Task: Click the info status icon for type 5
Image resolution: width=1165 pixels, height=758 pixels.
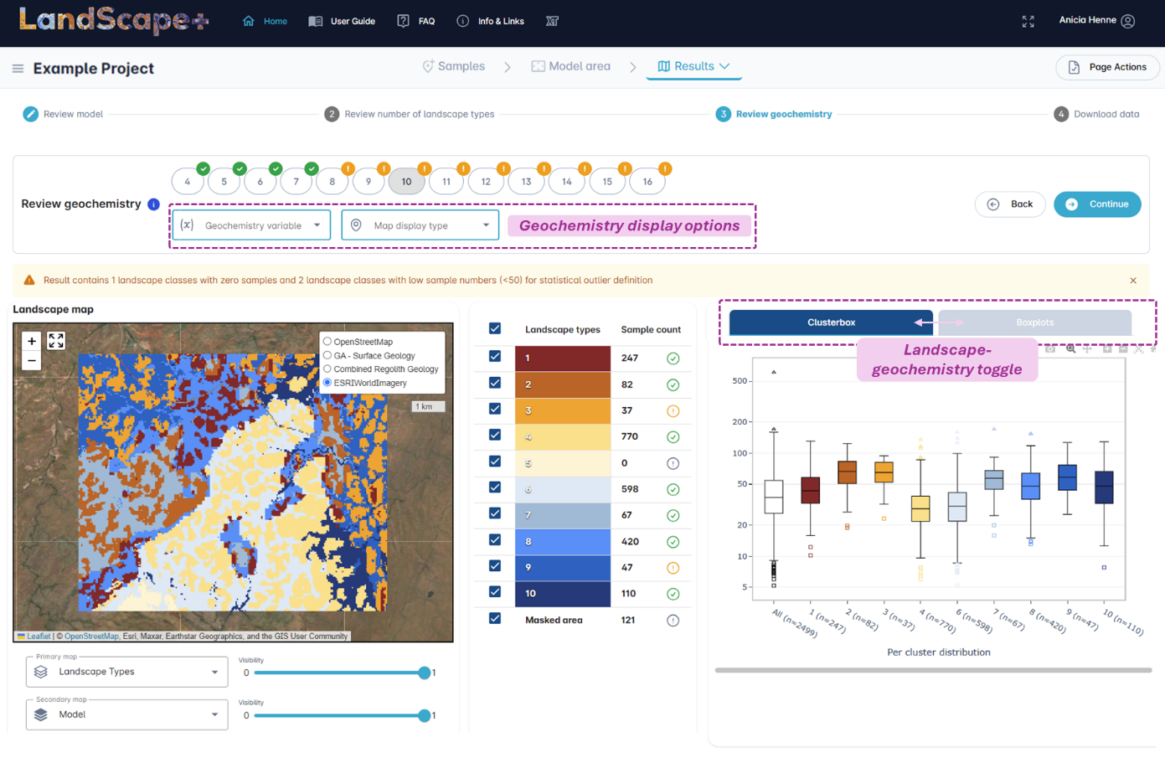Action: pos(673,463)
